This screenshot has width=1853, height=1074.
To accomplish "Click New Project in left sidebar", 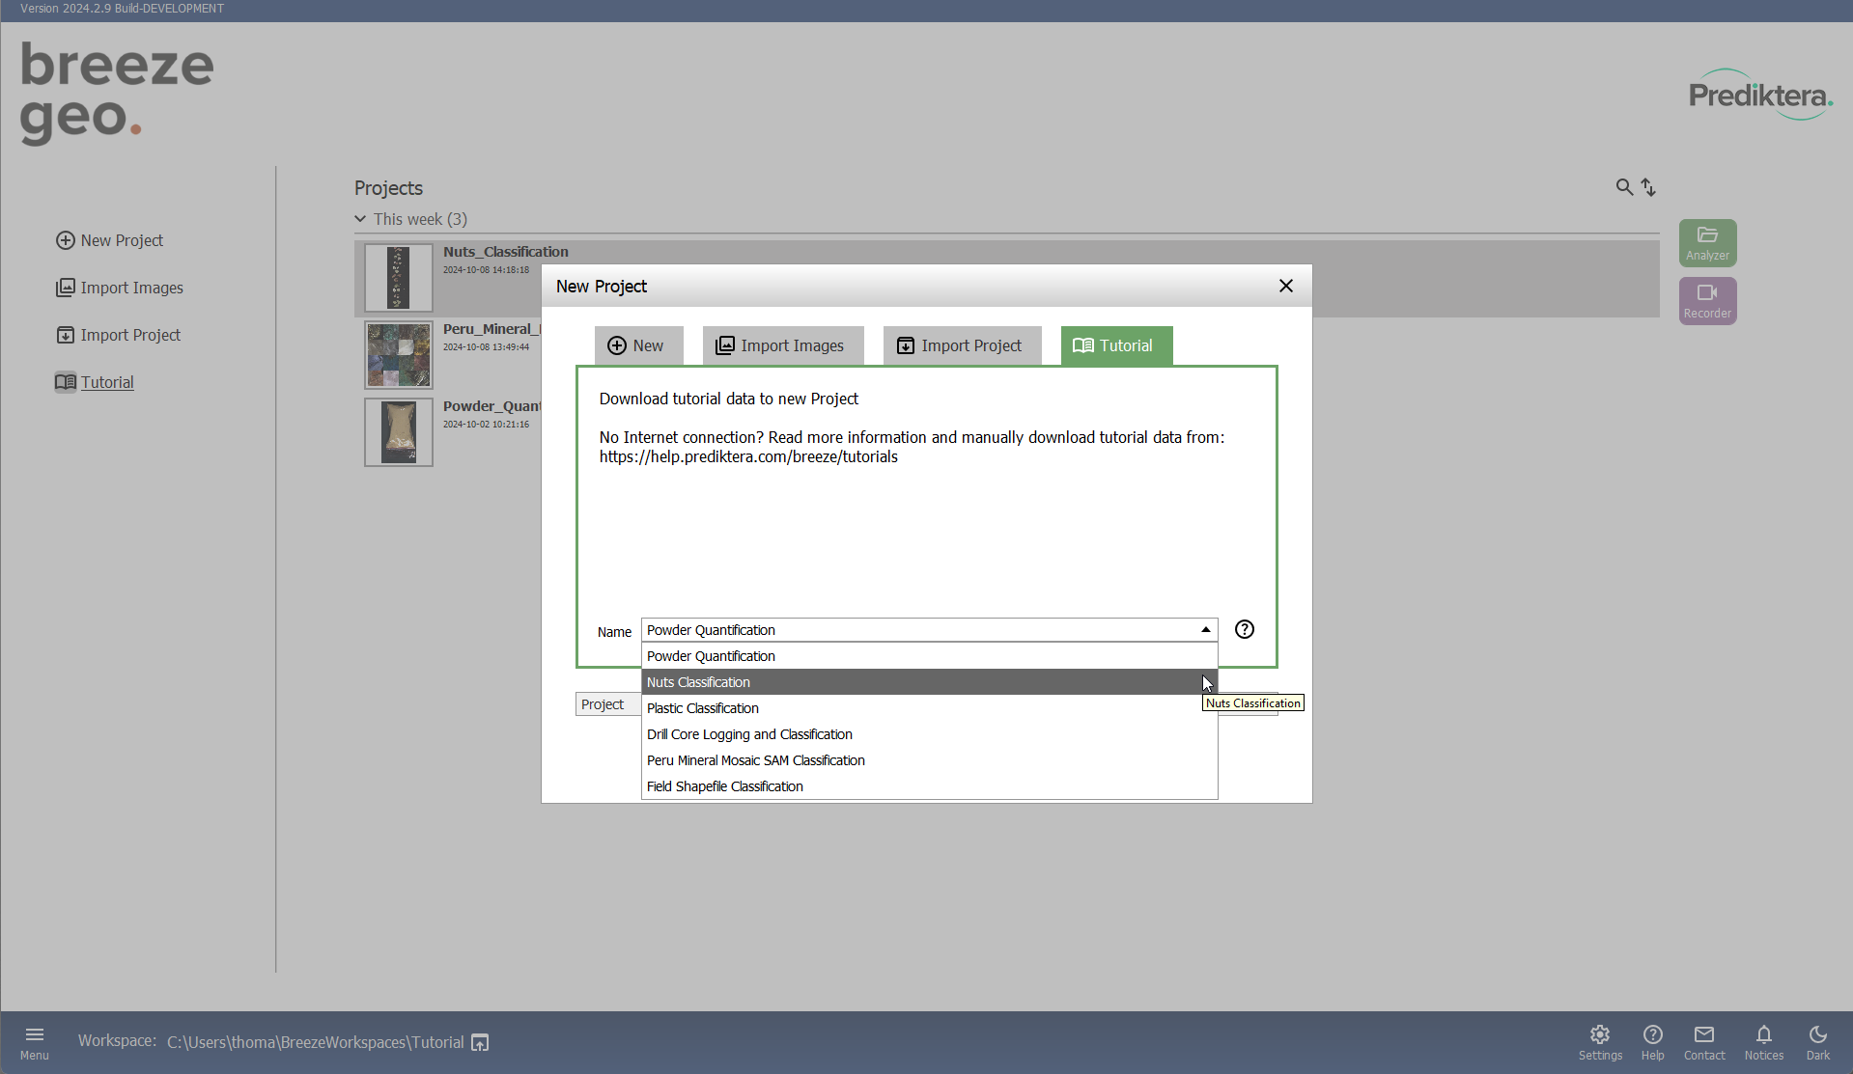I will pos(121,240).
